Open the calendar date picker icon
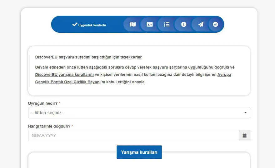Image resolution: width=275 pixels, height=168 pixels. tap(244, 136)
